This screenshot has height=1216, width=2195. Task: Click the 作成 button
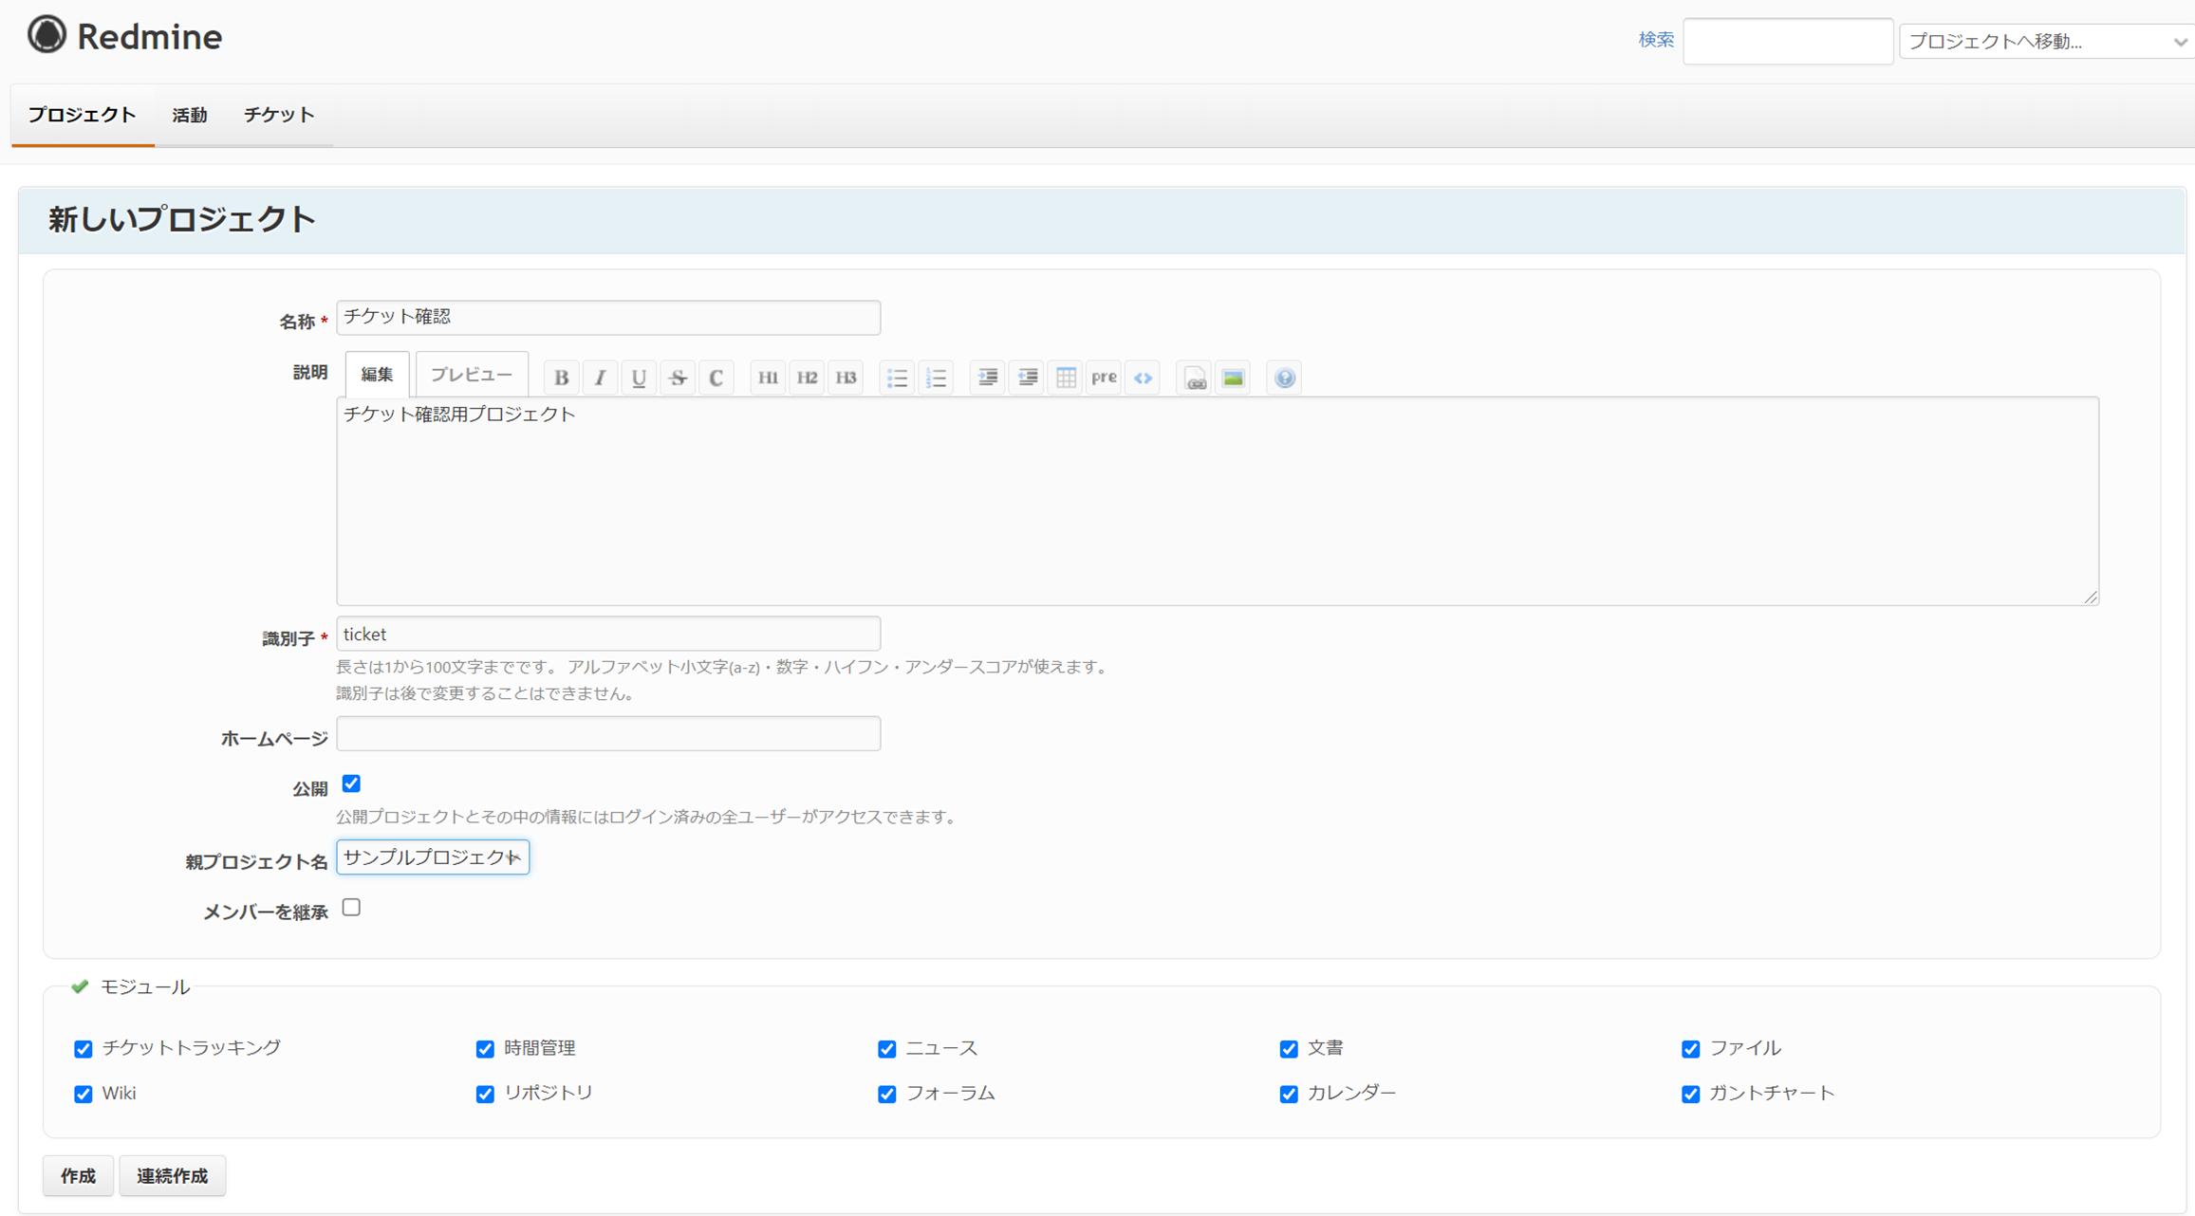[78, 1175]
